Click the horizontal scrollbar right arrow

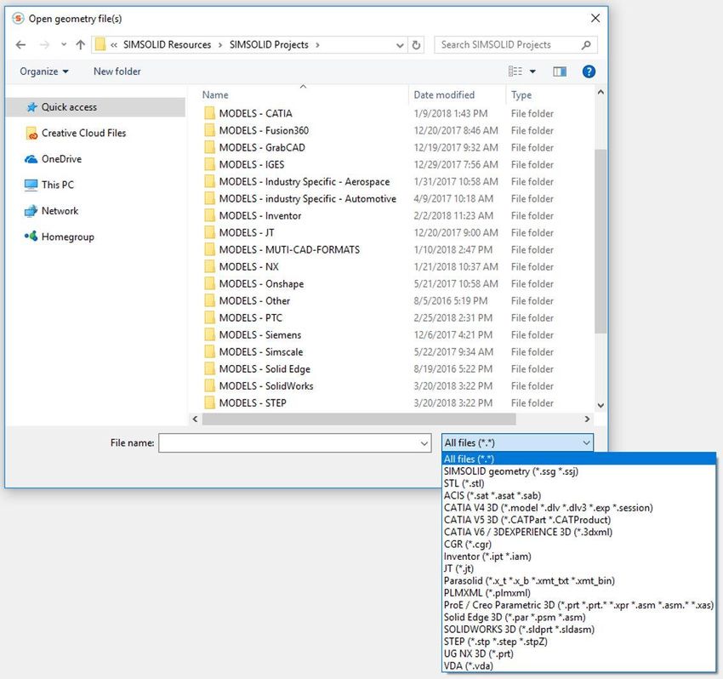(587, 419)
